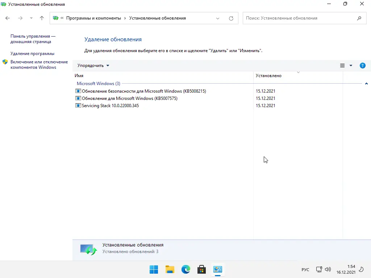The image size is (371, 278).
Task: Open the Windows Start menu
Action: point(154,269)
